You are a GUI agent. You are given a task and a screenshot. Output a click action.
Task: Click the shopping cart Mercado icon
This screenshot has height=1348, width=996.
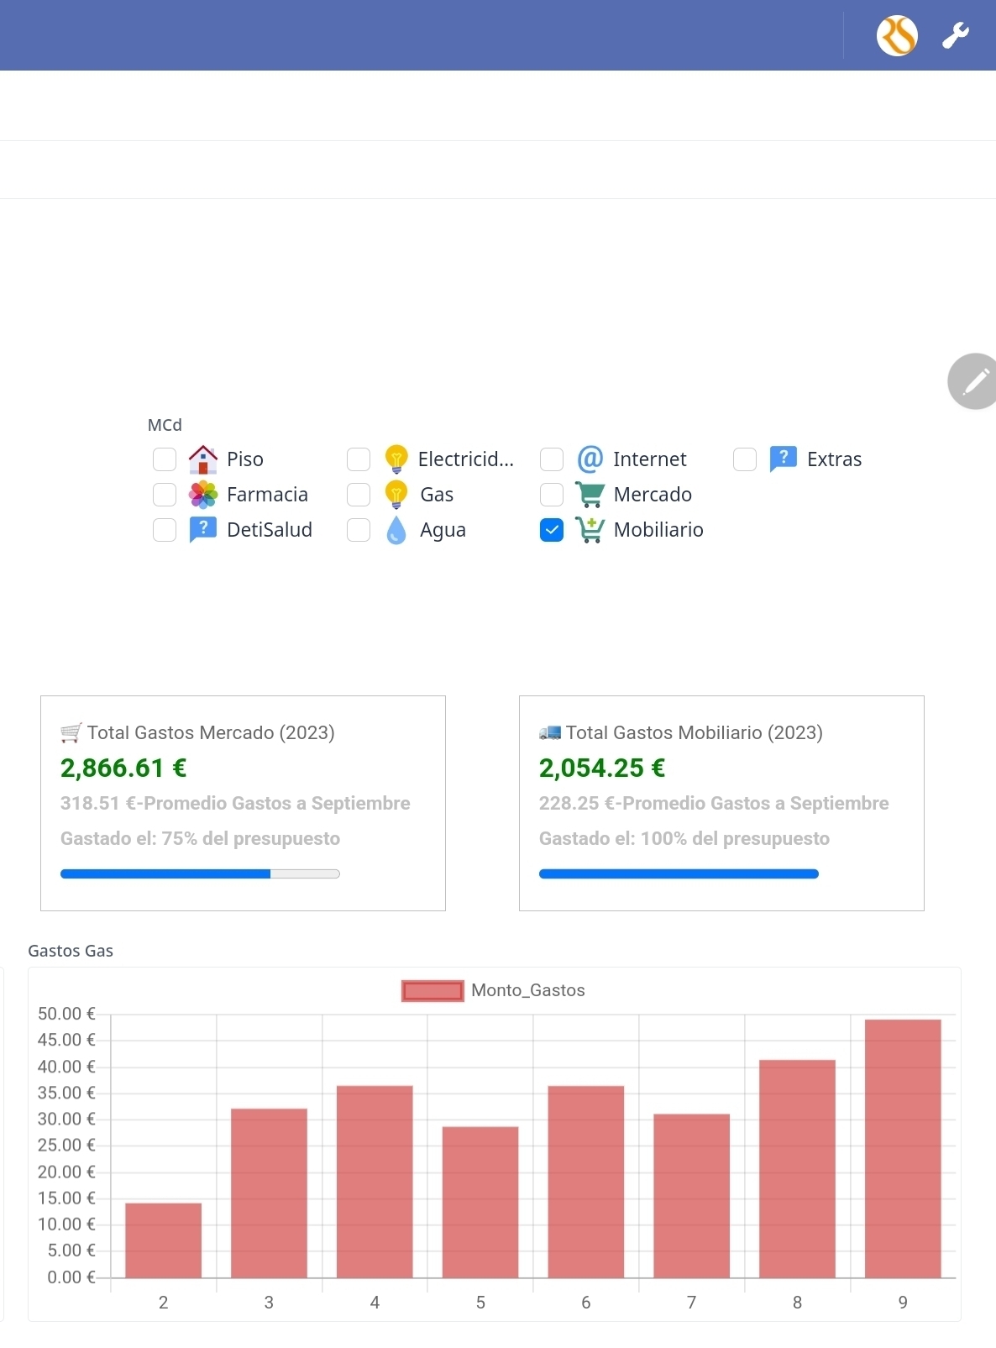[590, 495]
